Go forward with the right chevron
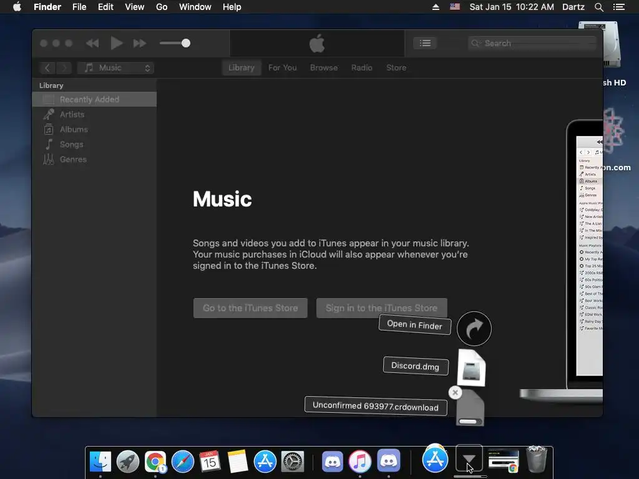 [64, 67]
